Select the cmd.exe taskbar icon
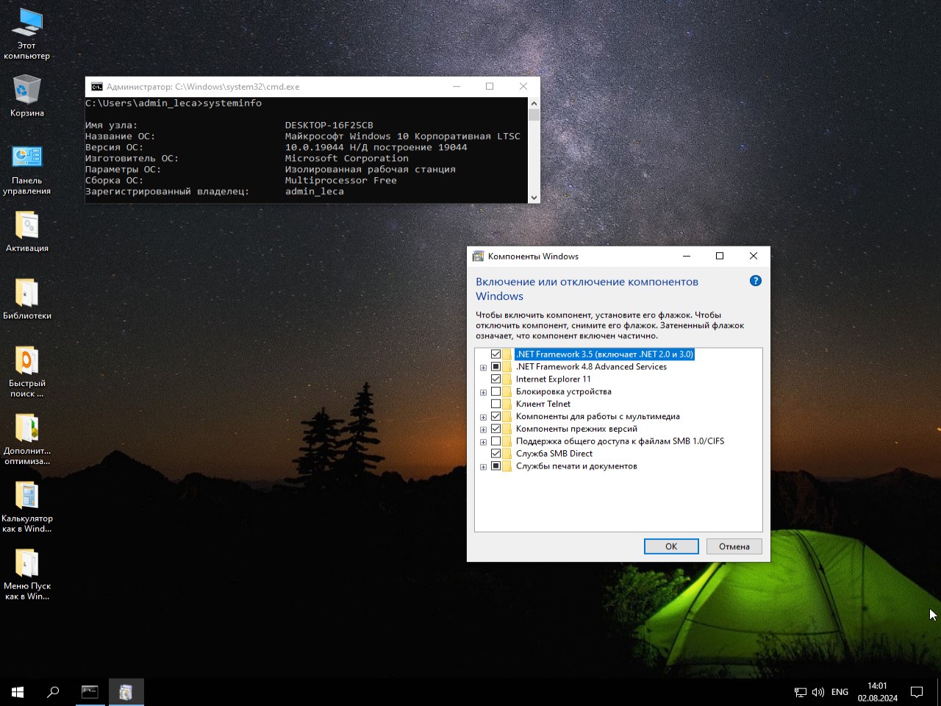941x706 pixels. (x=90, y=692)
